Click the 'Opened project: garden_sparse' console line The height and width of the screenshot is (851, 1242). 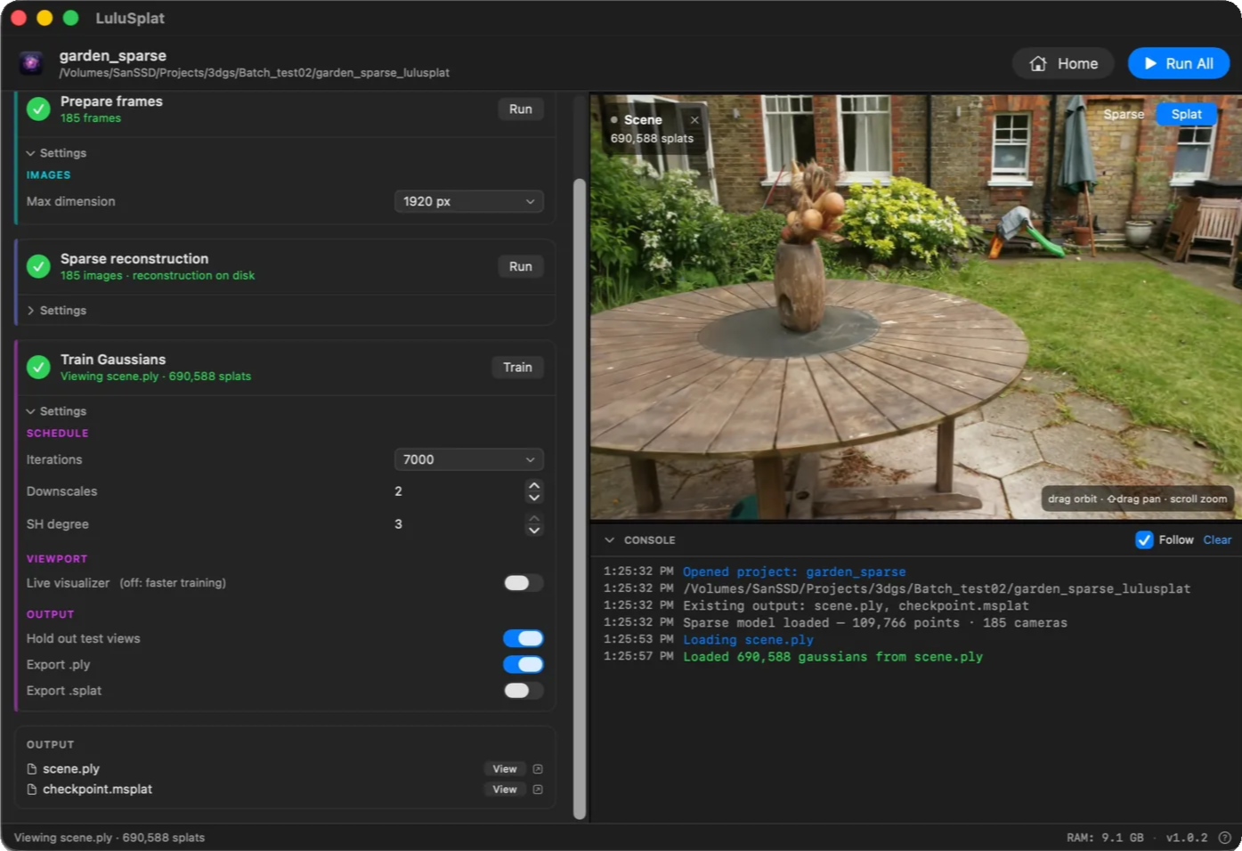[794, 572]
